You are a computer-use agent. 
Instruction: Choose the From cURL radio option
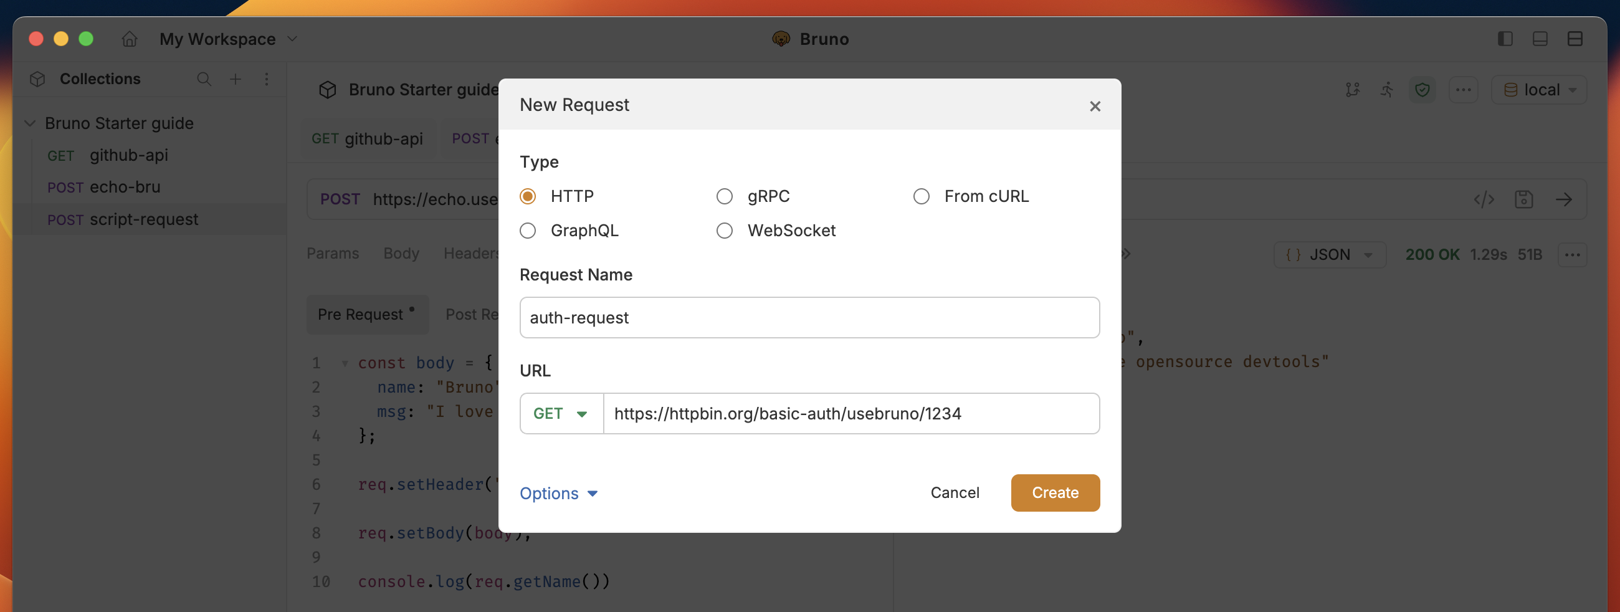coord(922,196)
